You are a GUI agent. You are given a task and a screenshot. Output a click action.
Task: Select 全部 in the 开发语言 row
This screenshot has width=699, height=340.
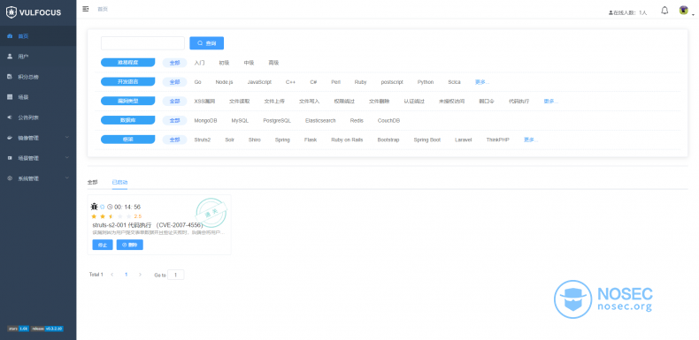point(175,82)
